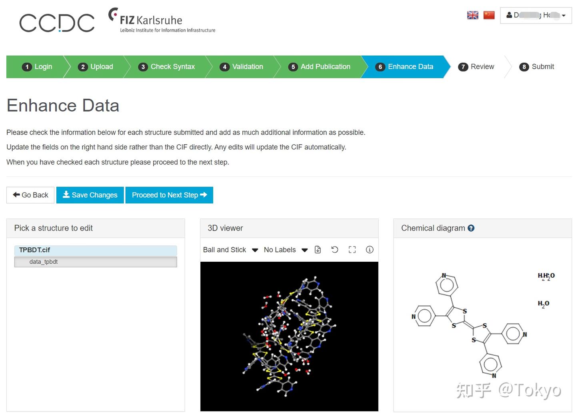576x416 pixels.
Task: Open the 3D viewer info icon
Action: [370, 250]
